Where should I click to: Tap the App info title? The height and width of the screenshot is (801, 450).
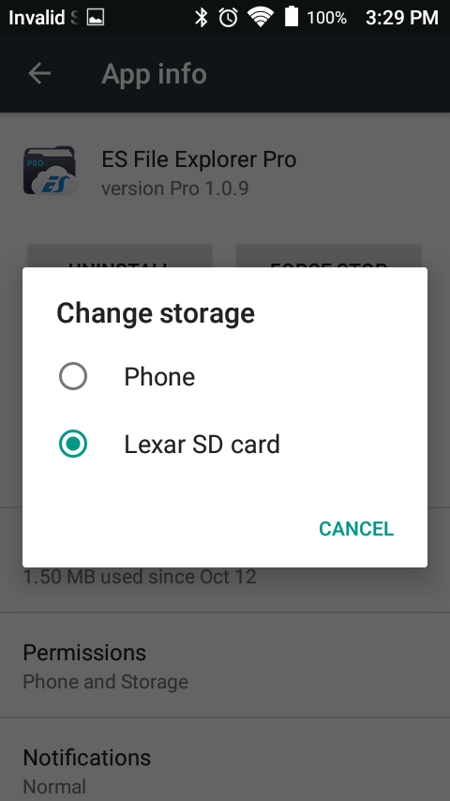pos(155,74)
